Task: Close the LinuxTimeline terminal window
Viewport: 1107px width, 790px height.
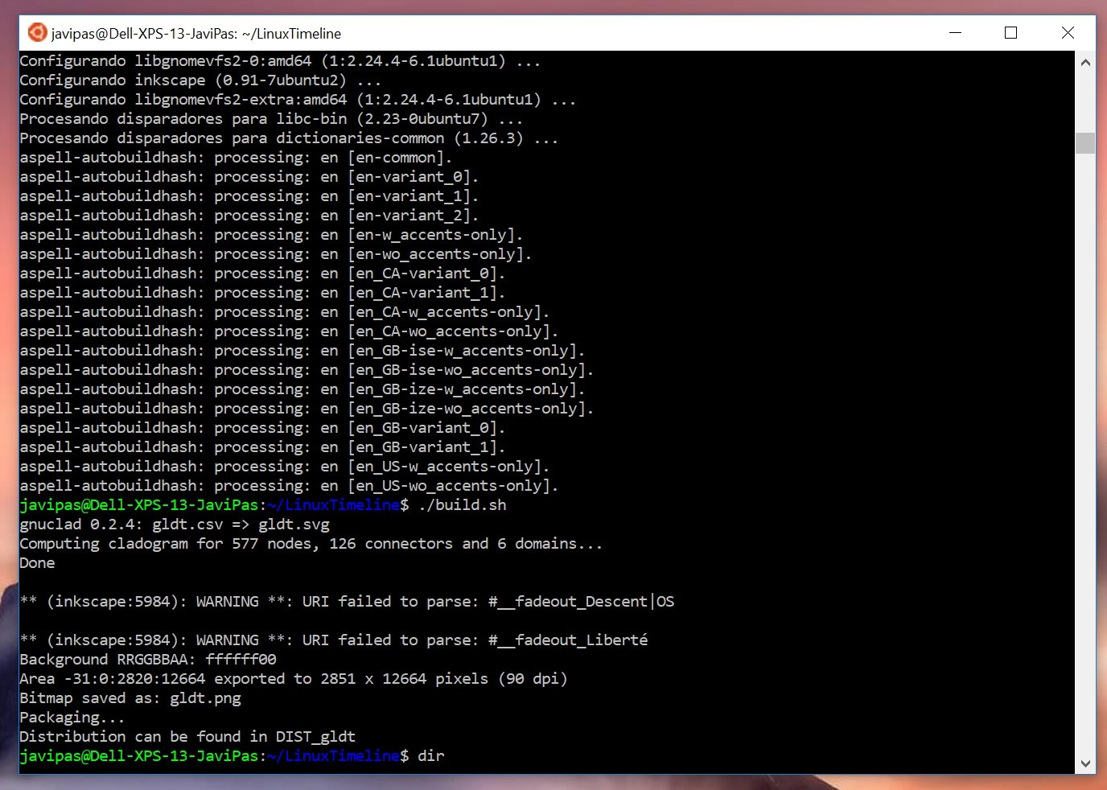Action: coord(1068,33)
